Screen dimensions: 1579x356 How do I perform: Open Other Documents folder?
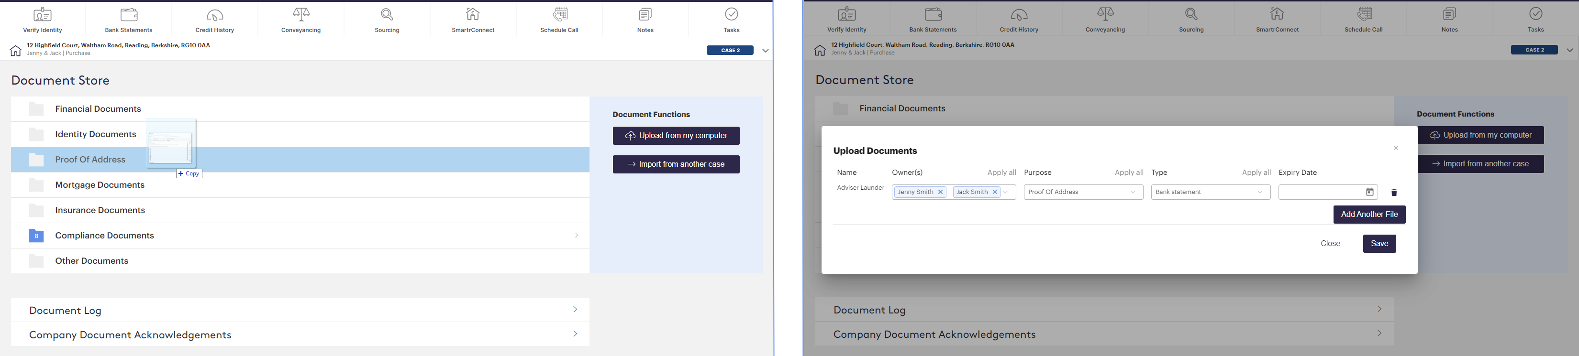(300, 260)
